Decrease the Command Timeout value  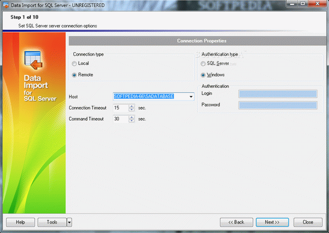point(132,121)
